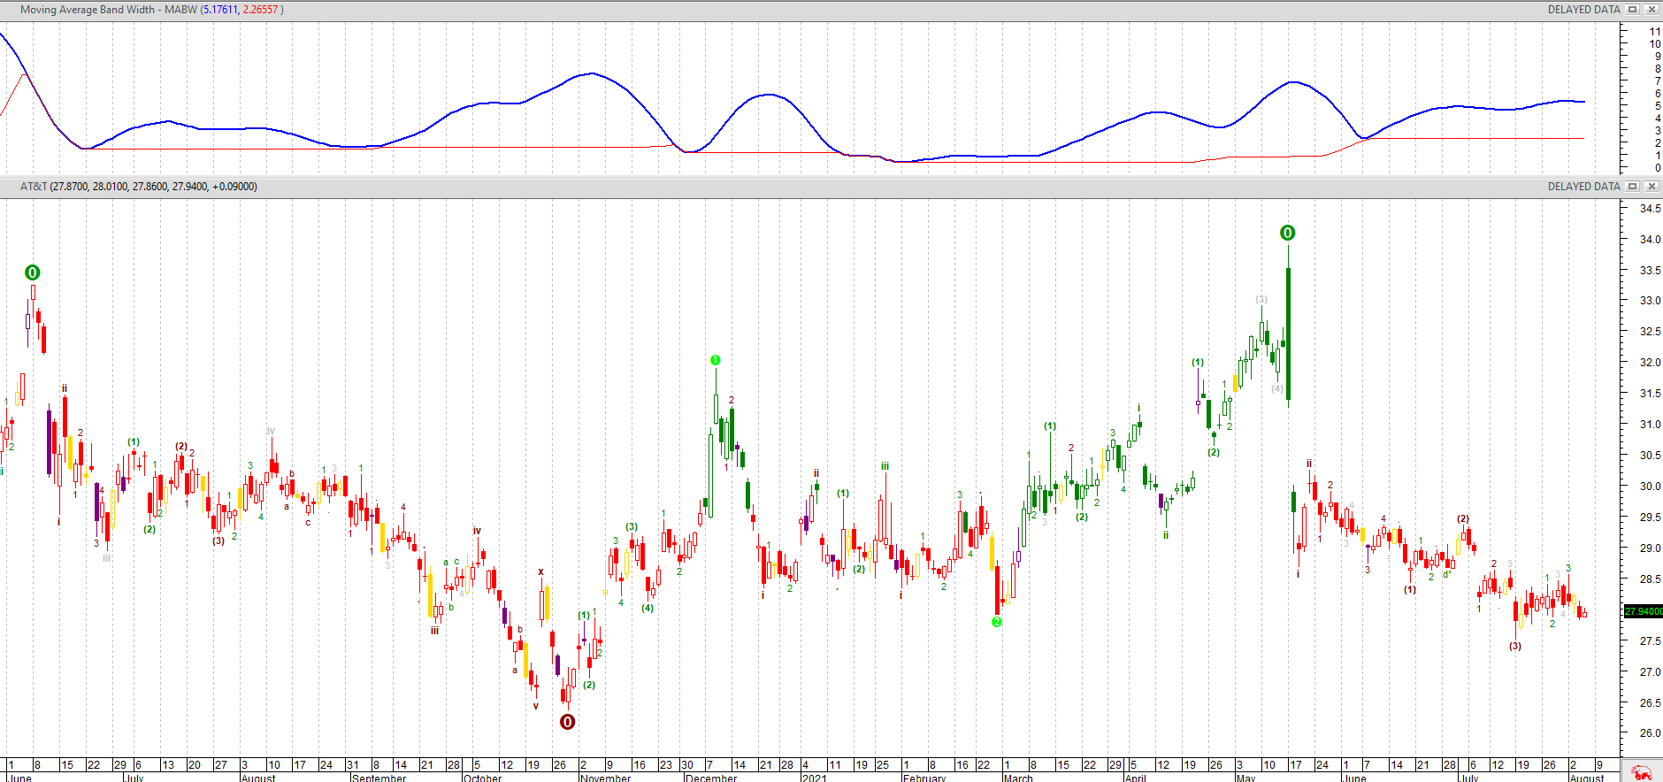Click the 26.0 level on price scale
Viewport: 1663px width, 782px height.
coord(1650,732)
